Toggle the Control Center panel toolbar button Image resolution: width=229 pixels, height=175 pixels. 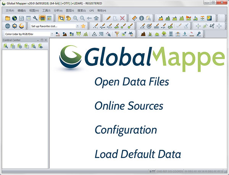42,18
